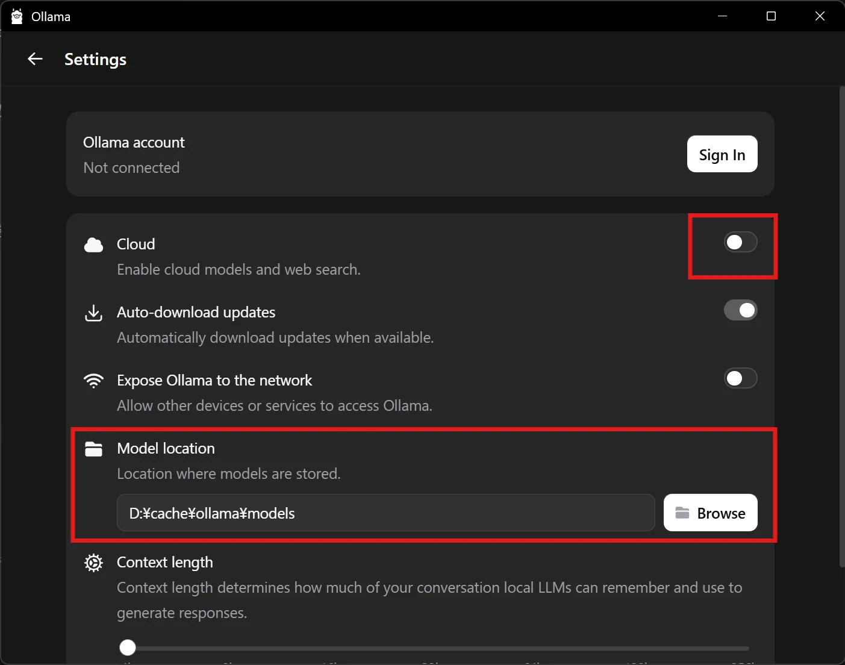845x665 pixels.
Task: Click the "Not connected" status text
Action: 131,167
